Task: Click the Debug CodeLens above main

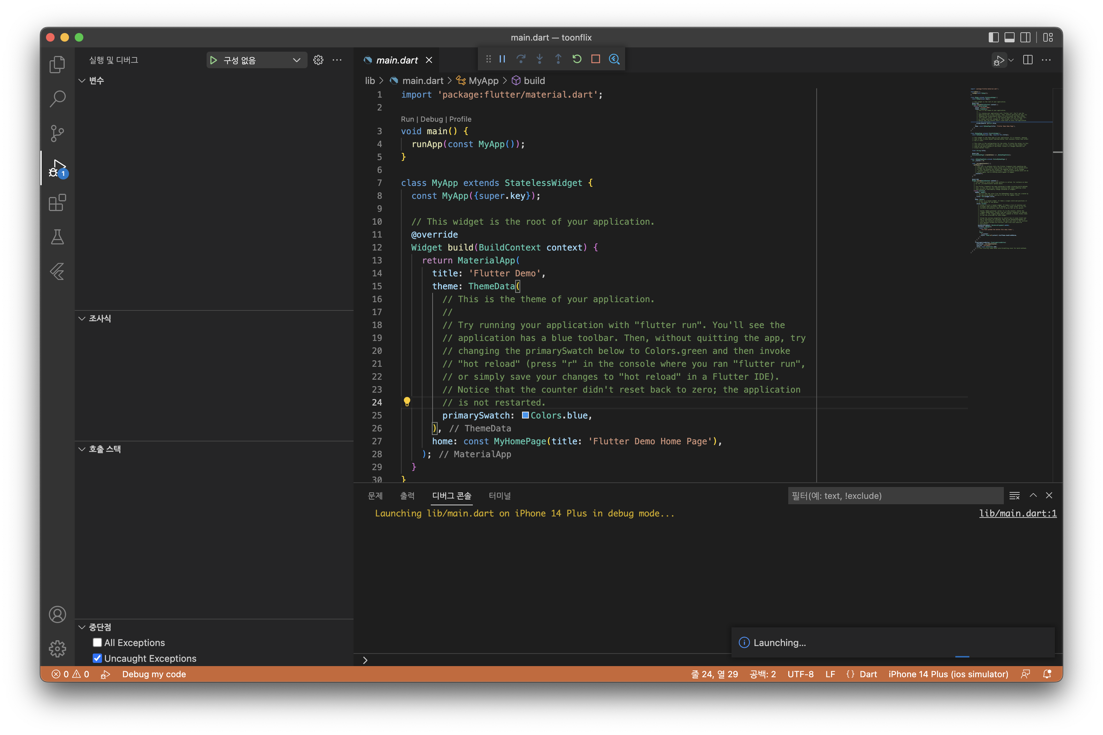Action: click(431, 119)
